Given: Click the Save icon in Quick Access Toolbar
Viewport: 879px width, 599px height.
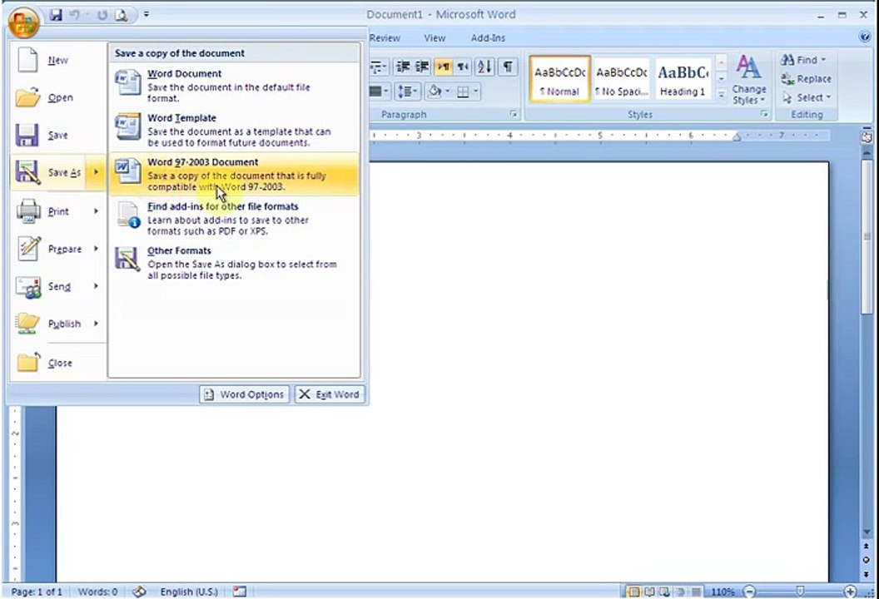Looking at the screenshot, I should (x=56, y=15).
